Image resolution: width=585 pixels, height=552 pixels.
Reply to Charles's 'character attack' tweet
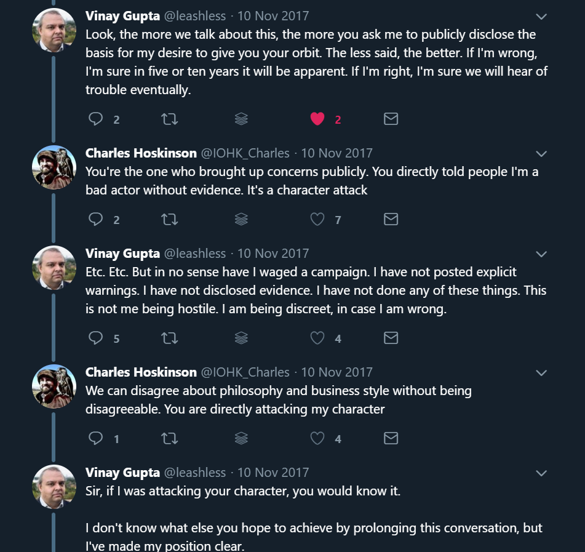96,219
